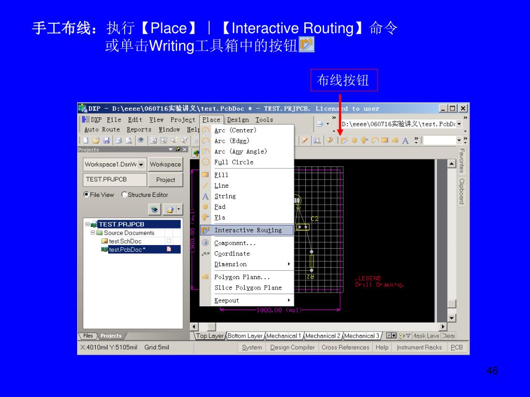Collapse the Source Documents folder node
The image size is (530, 397).
tap(93, 233)
